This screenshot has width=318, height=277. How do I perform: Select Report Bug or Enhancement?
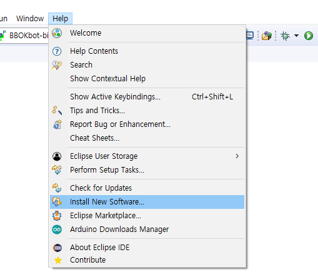[147, 124]
